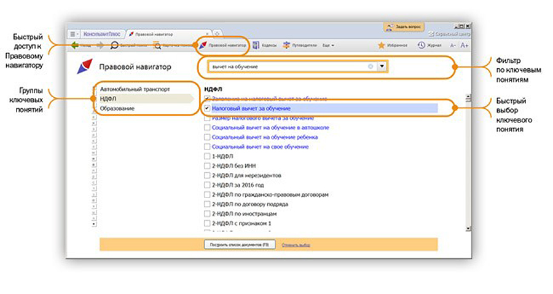The image size is (553, 294).
Task: Click the Быстрый поиск magnifier icon
Action: (x=114, y=46)
